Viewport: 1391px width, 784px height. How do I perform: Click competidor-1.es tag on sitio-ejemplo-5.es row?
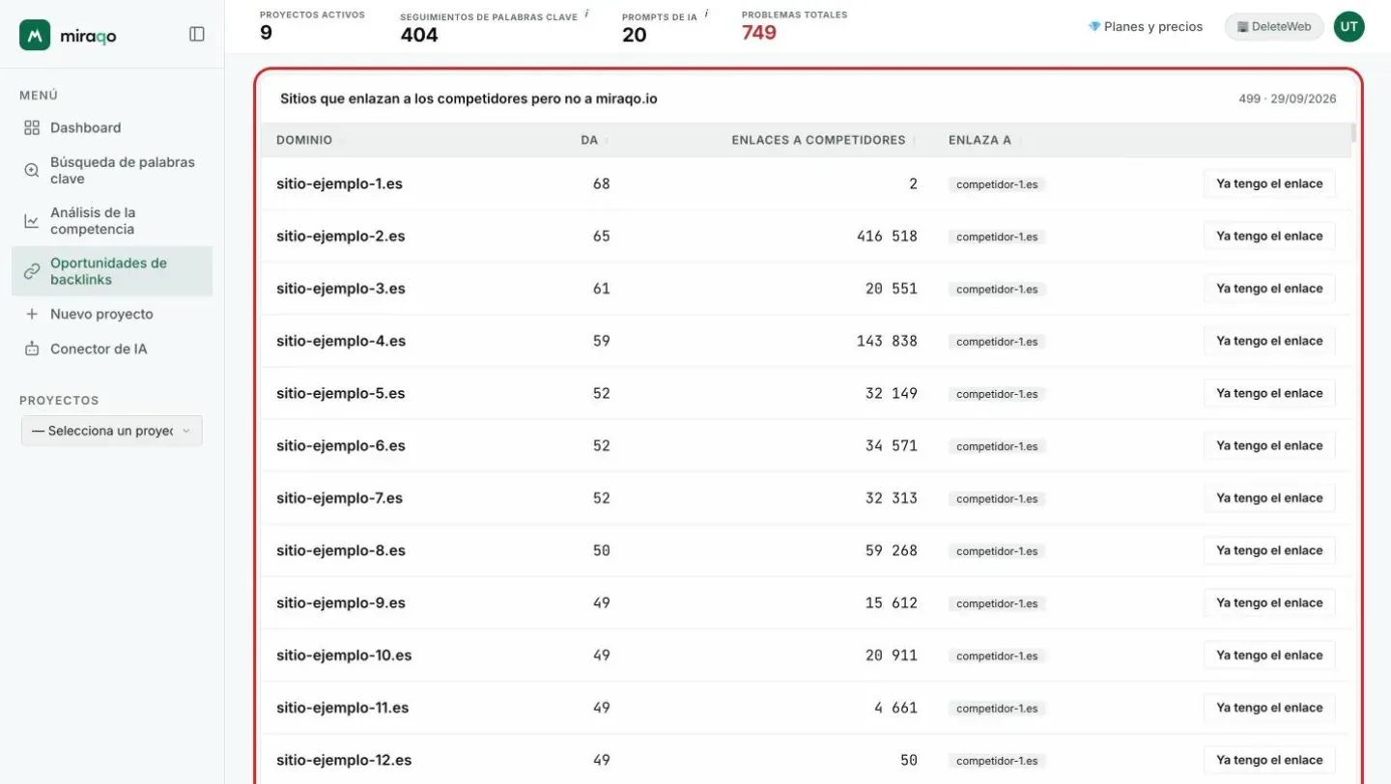[997, 394]
